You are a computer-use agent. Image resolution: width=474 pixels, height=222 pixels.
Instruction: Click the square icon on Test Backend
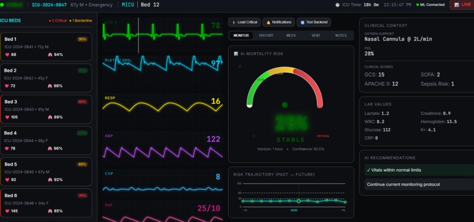(302, 22)
